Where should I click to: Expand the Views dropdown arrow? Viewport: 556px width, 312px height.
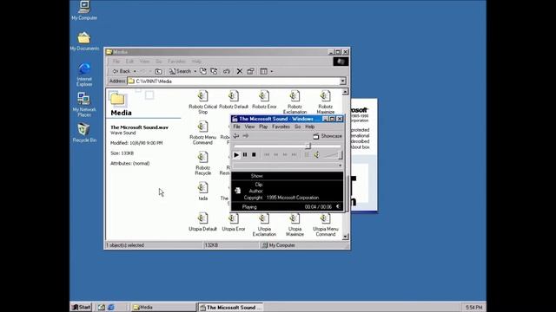(272, 71)
